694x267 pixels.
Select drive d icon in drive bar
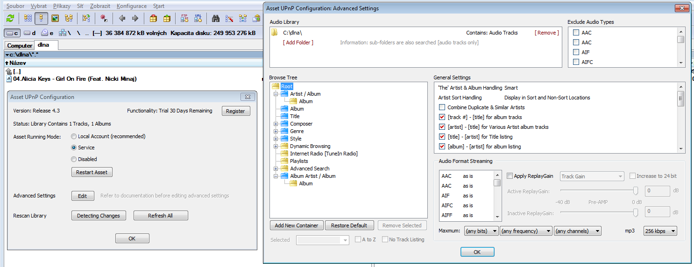pyautogui.click(x=30, y=33)
